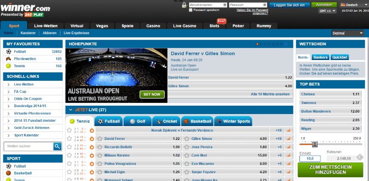Open the Live-Ergebnisse submenu item

[77, 33]
